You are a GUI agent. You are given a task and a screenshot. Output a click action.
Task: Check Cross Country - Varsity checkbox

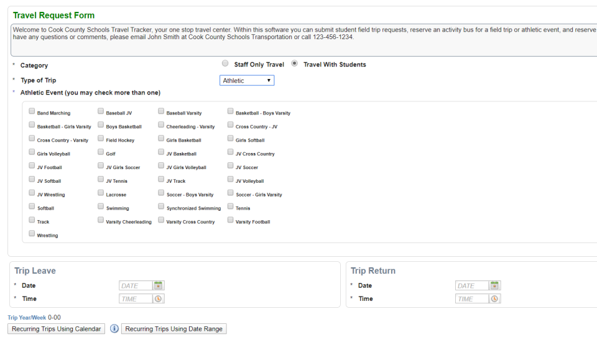(x=32, y=138)
